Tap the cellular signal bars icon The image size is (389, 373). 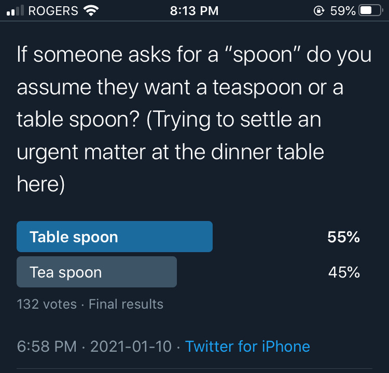15,11
